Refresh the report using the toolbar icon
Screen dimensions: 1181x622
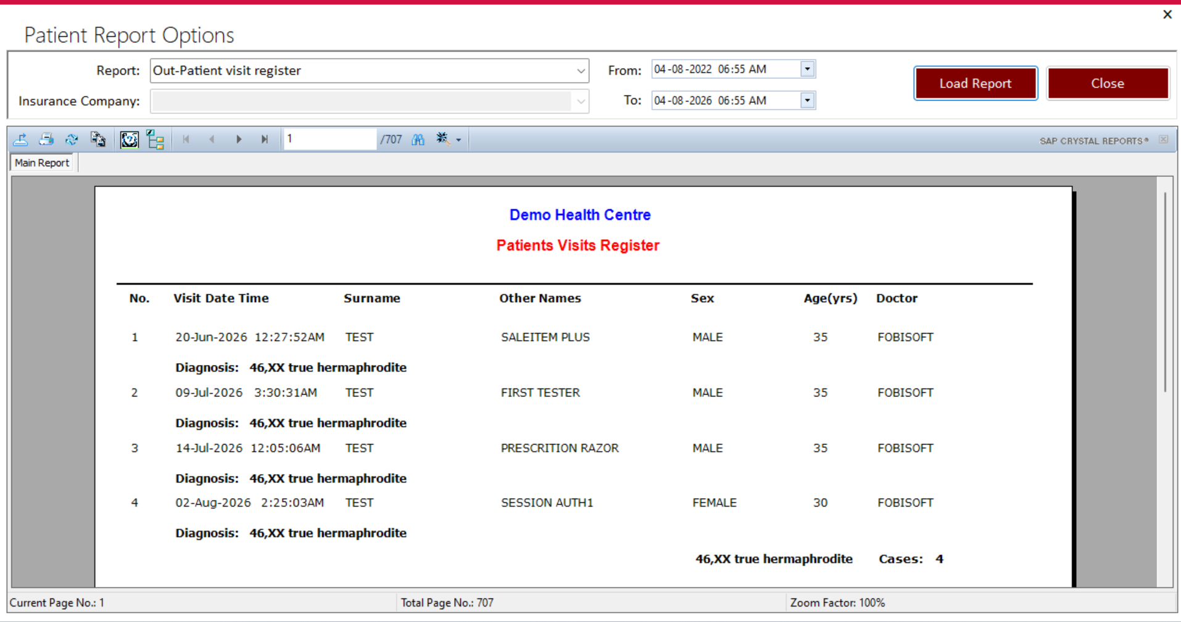[72, 139]
